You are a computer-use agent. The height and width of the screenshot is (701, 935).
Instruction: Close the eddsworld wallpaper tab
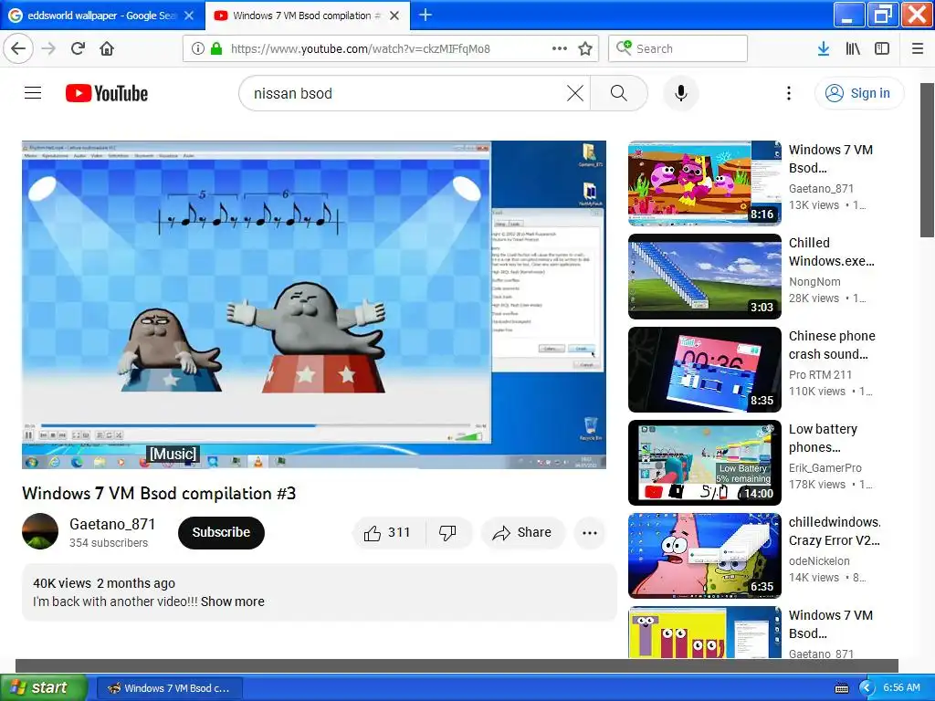tap(189, 16)
